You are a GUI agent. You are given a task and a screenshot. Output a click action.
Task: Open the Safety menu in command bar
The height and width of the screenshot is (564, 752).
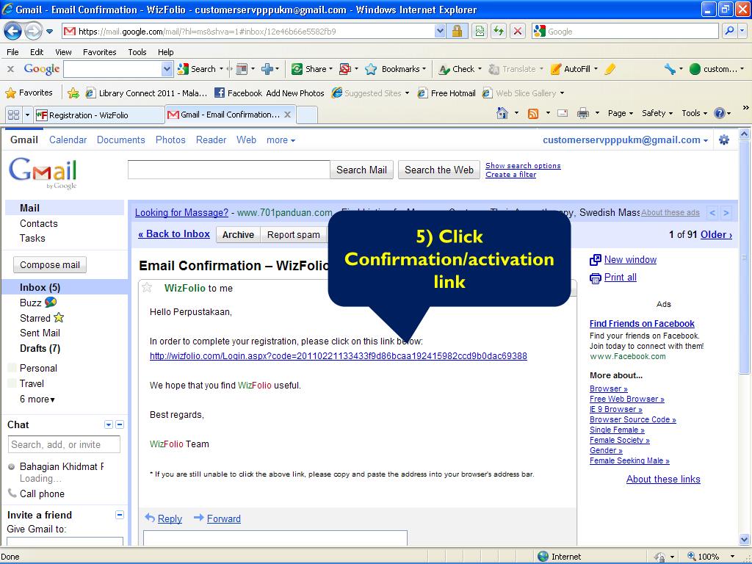[x=657, y=113]
